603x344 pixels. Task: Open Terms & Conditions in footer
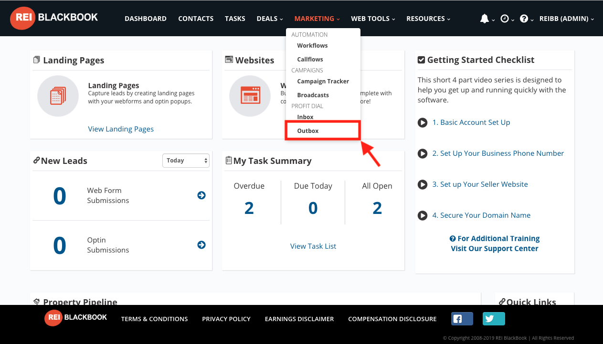pyautogui.click(x=154, y=319)
